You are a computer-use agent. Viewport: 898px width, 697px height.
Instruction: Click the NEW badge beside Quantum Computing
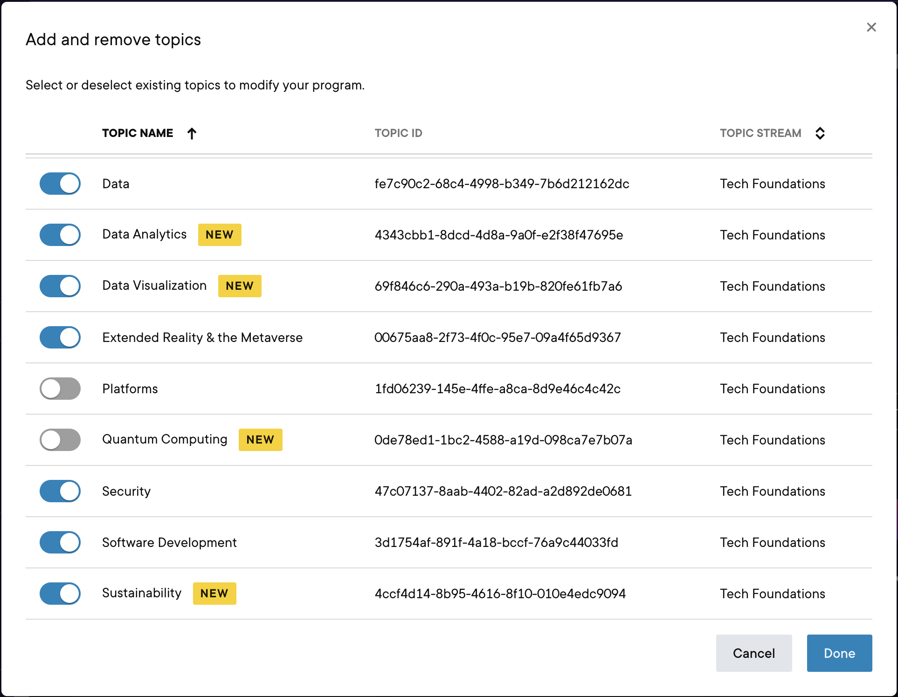click(260, 439)
